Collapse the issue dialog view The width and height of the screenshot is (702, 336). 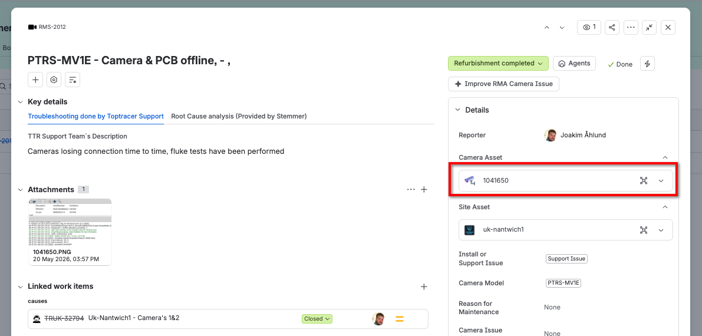(649, 27)
